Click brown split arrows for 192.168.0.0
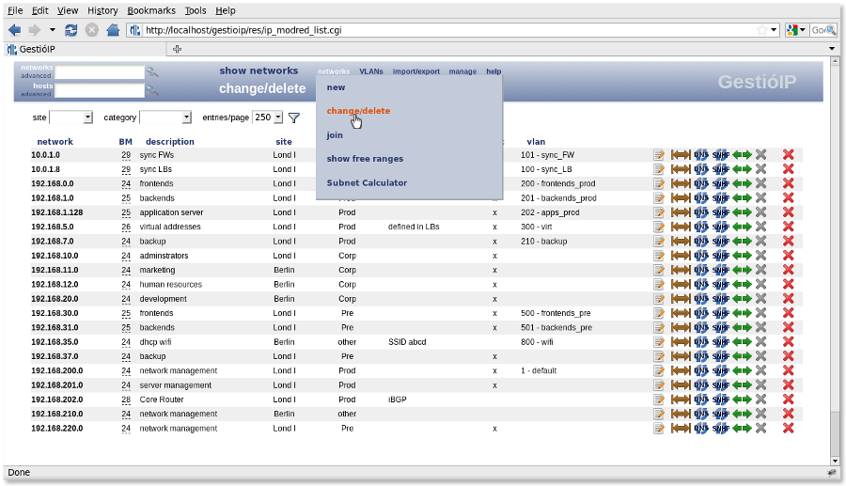846x486 pixels. (681, 184)
